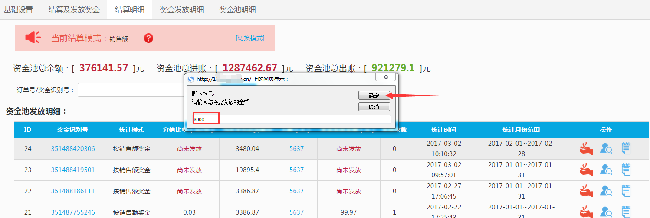Click the 统计月份范围 column header
Viewport: 650px width, 218px height.
point(521,130)
